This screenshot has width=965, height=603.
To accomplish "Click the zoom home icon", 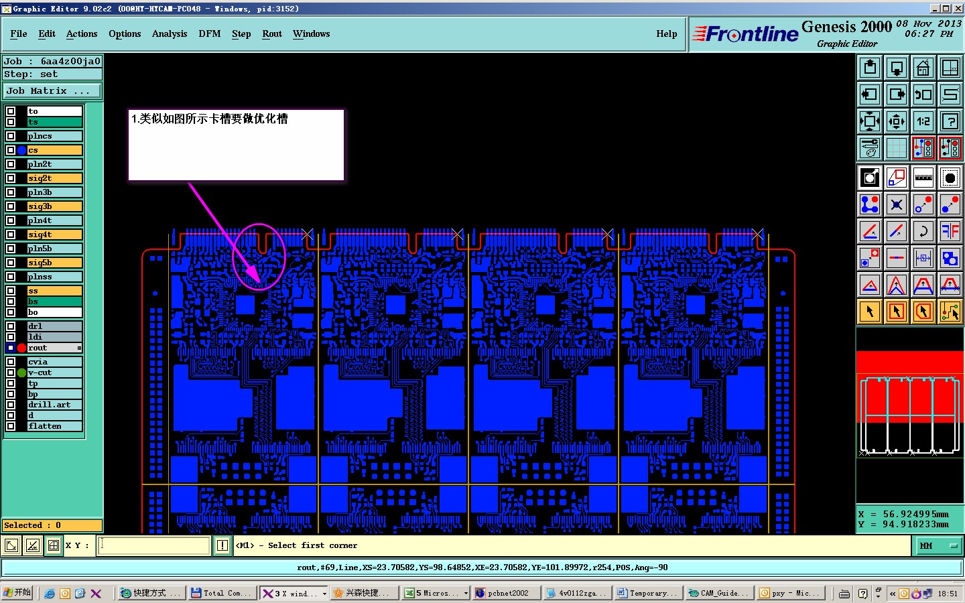I will (x=923, y=68).
